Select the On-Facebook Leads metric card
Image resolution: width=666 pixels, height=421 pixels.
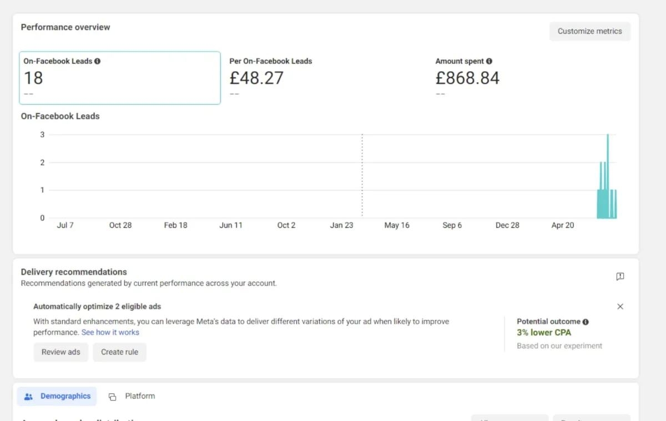(x=120, y=78)
